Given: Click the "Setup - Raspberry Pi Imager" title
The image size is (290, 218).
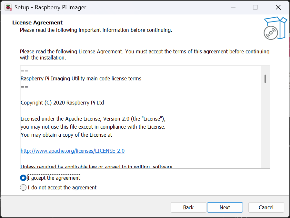Looking at the screenshot, I should coord(50,7).
